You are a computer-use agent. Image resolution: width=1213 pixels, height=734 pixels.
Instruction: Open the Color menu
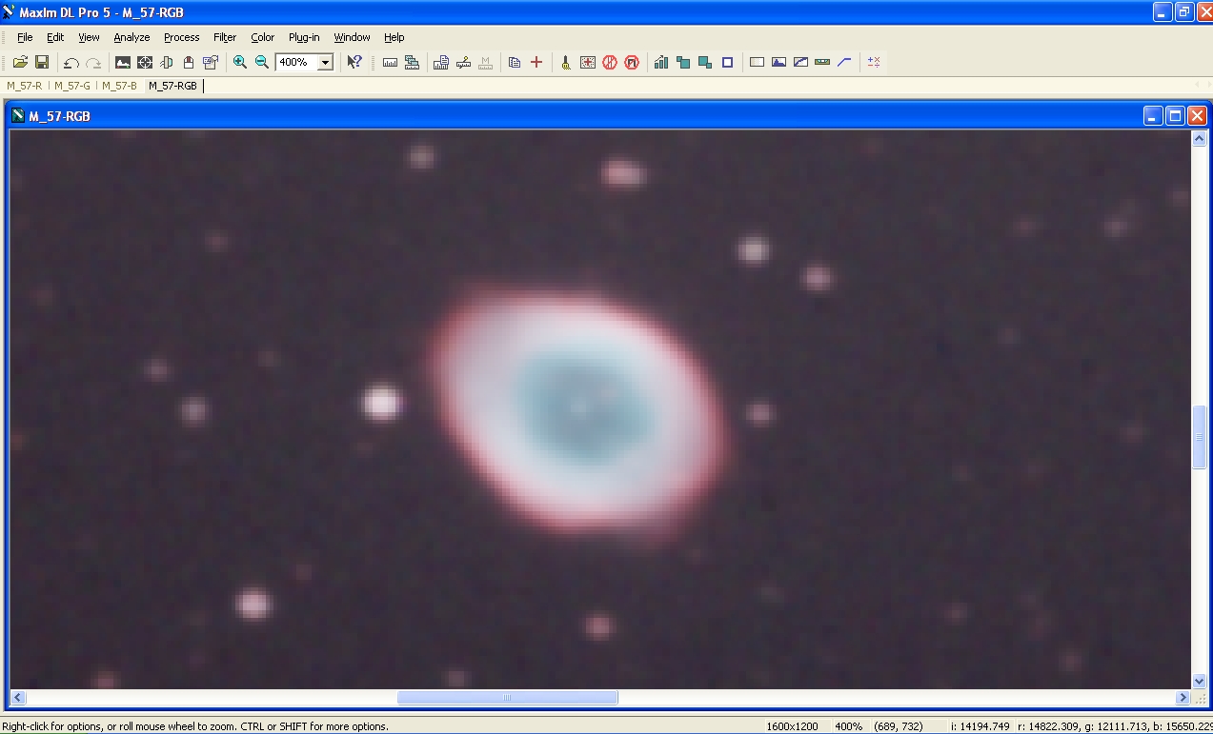point(262,37)
